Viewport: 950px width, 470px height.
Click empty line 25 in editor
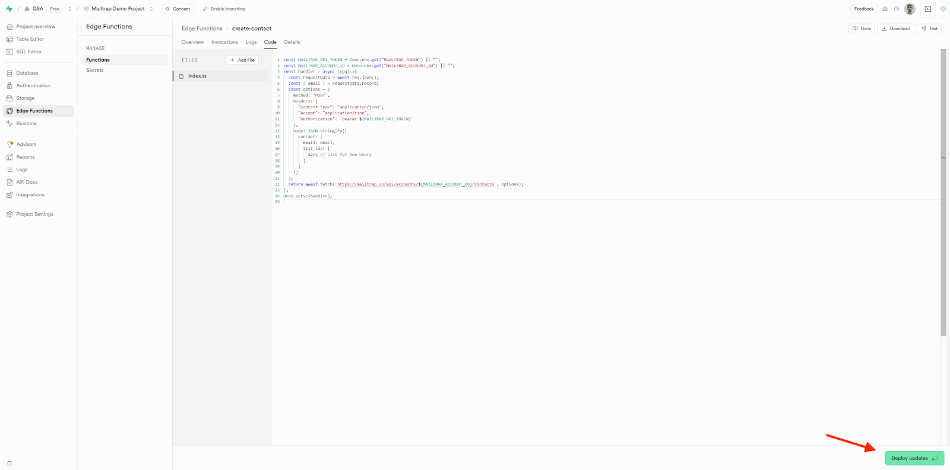(x=612, y=202)
